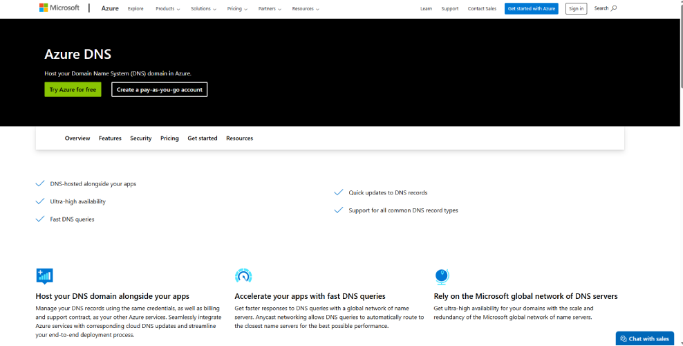
Task: Click the DNS hosting bar chart icon
Action: (x=44, y=276)
